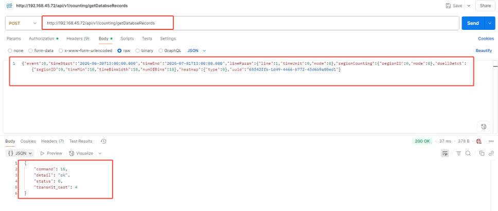Open the response Headers (7) tab
The height and width of the screenshot is (211, 498).
coord(52,141)
